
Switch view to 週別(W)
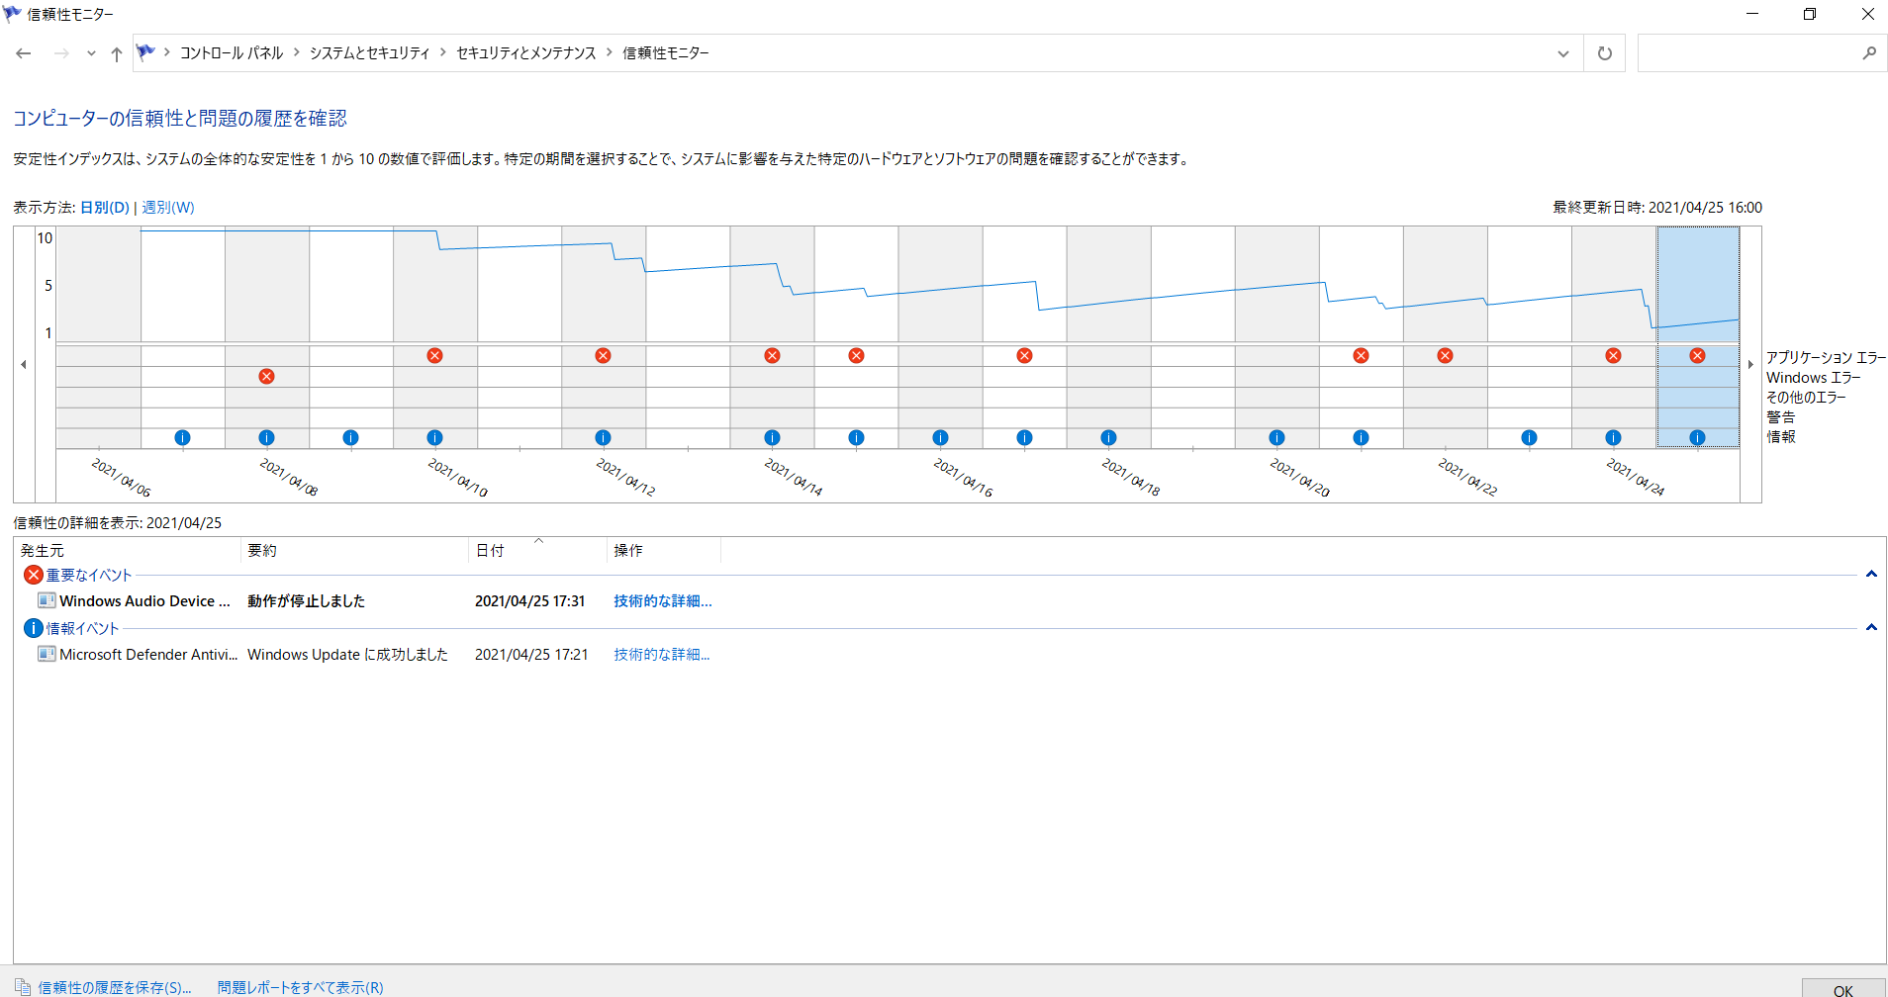(x=168, y=208)
